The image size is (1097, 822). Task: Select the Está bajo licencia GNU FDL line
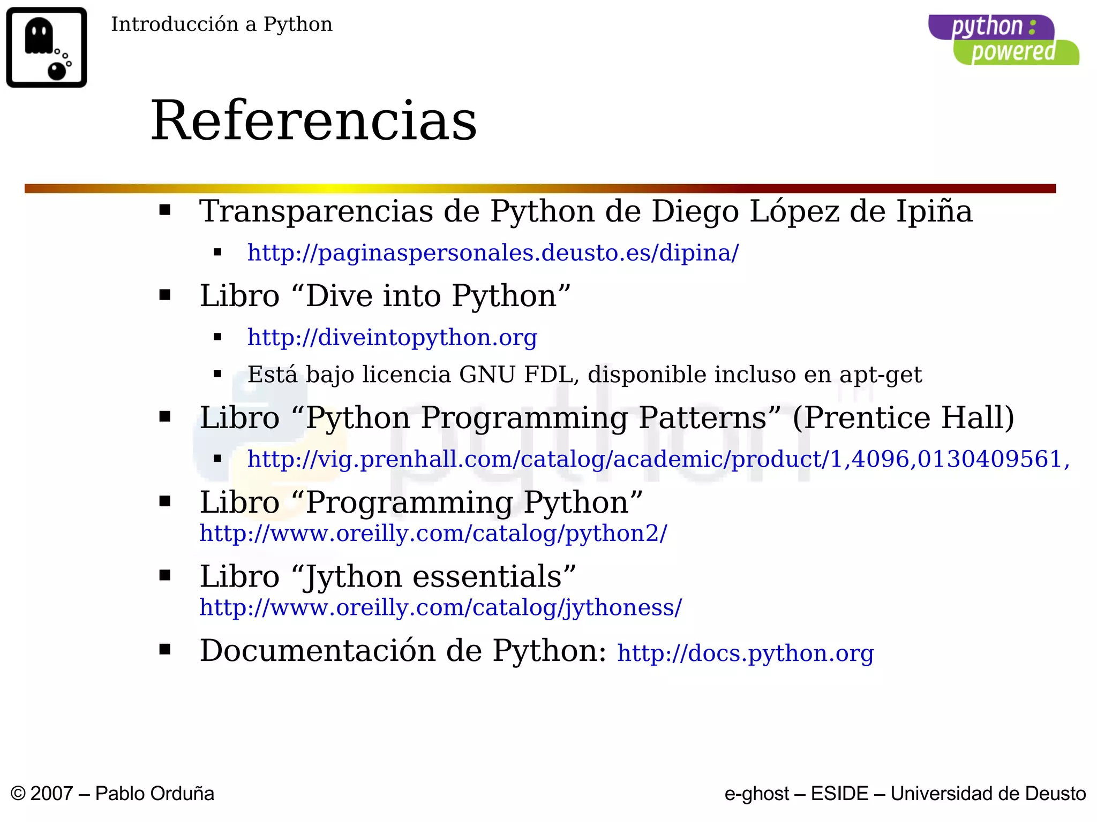[x=584, y=375]
